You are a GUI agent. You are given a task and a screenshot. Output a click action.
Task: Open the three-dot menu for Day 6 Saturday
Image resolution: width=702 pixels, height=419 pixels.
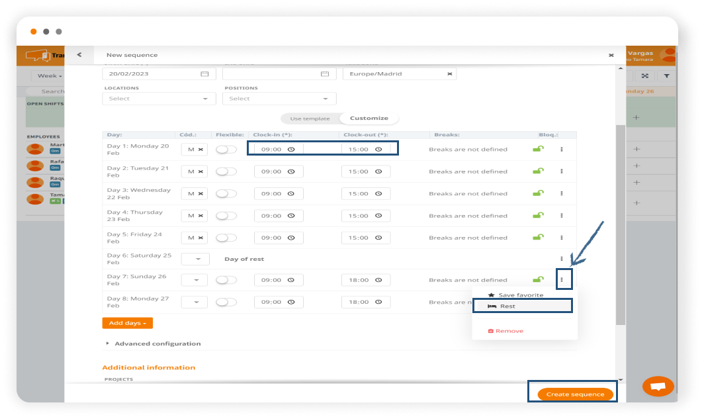click(x=562, y=259)
